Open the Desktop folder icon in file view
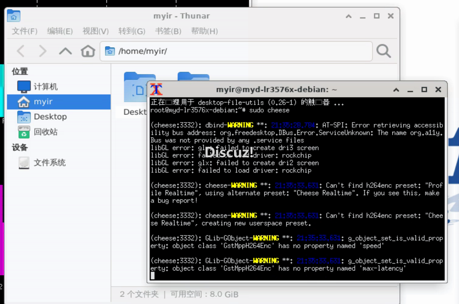 (137, 89)
